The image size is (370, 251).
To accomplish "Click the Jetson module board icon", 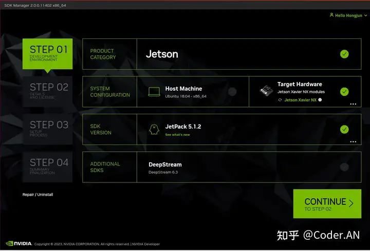I will point(266,91).
